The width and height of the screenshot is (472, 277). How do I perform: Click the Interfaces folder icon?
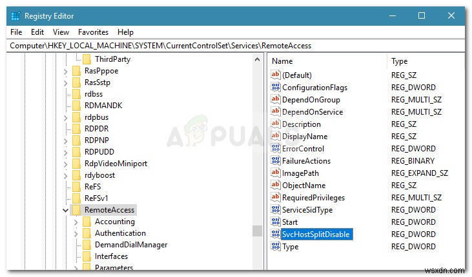coord(87,256)
